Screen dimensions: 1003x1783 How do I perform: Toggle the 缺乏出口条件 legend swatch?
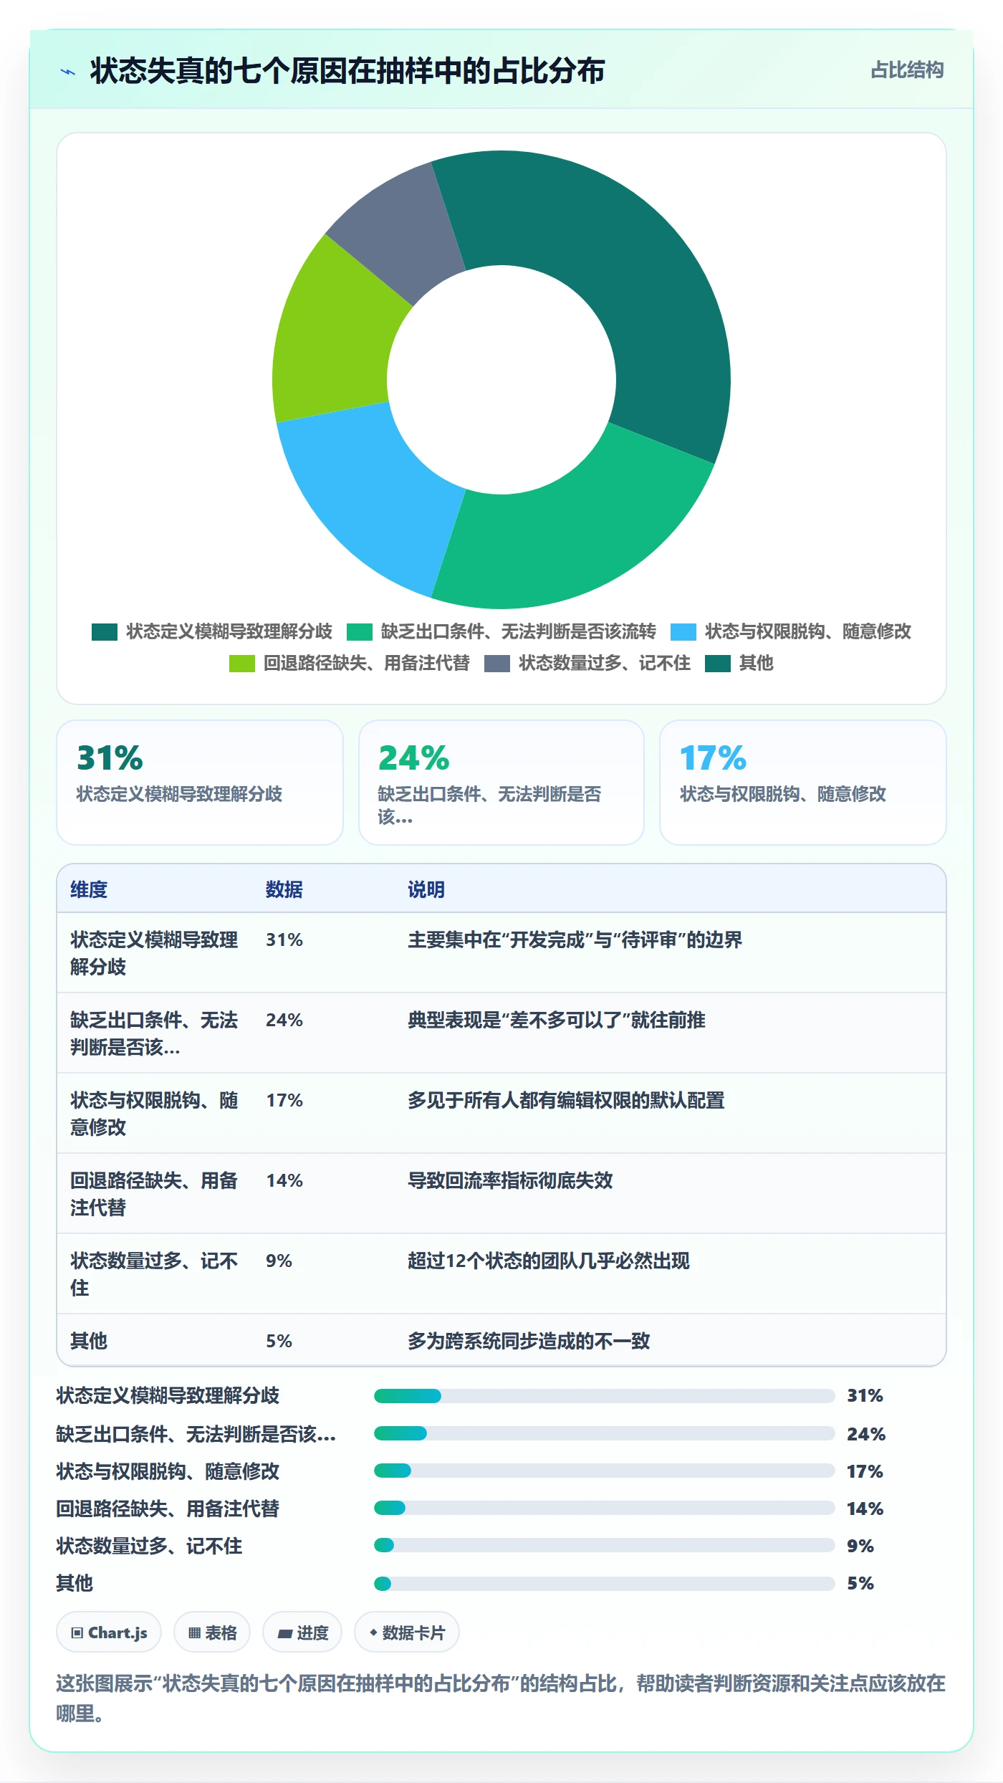point(360,632)
